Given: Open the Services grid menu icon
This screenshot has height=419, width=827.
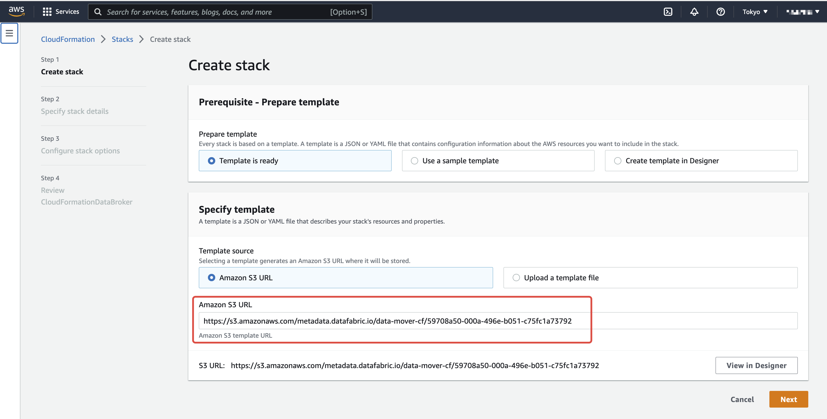Looking at the screenshot, I should 47,12.
